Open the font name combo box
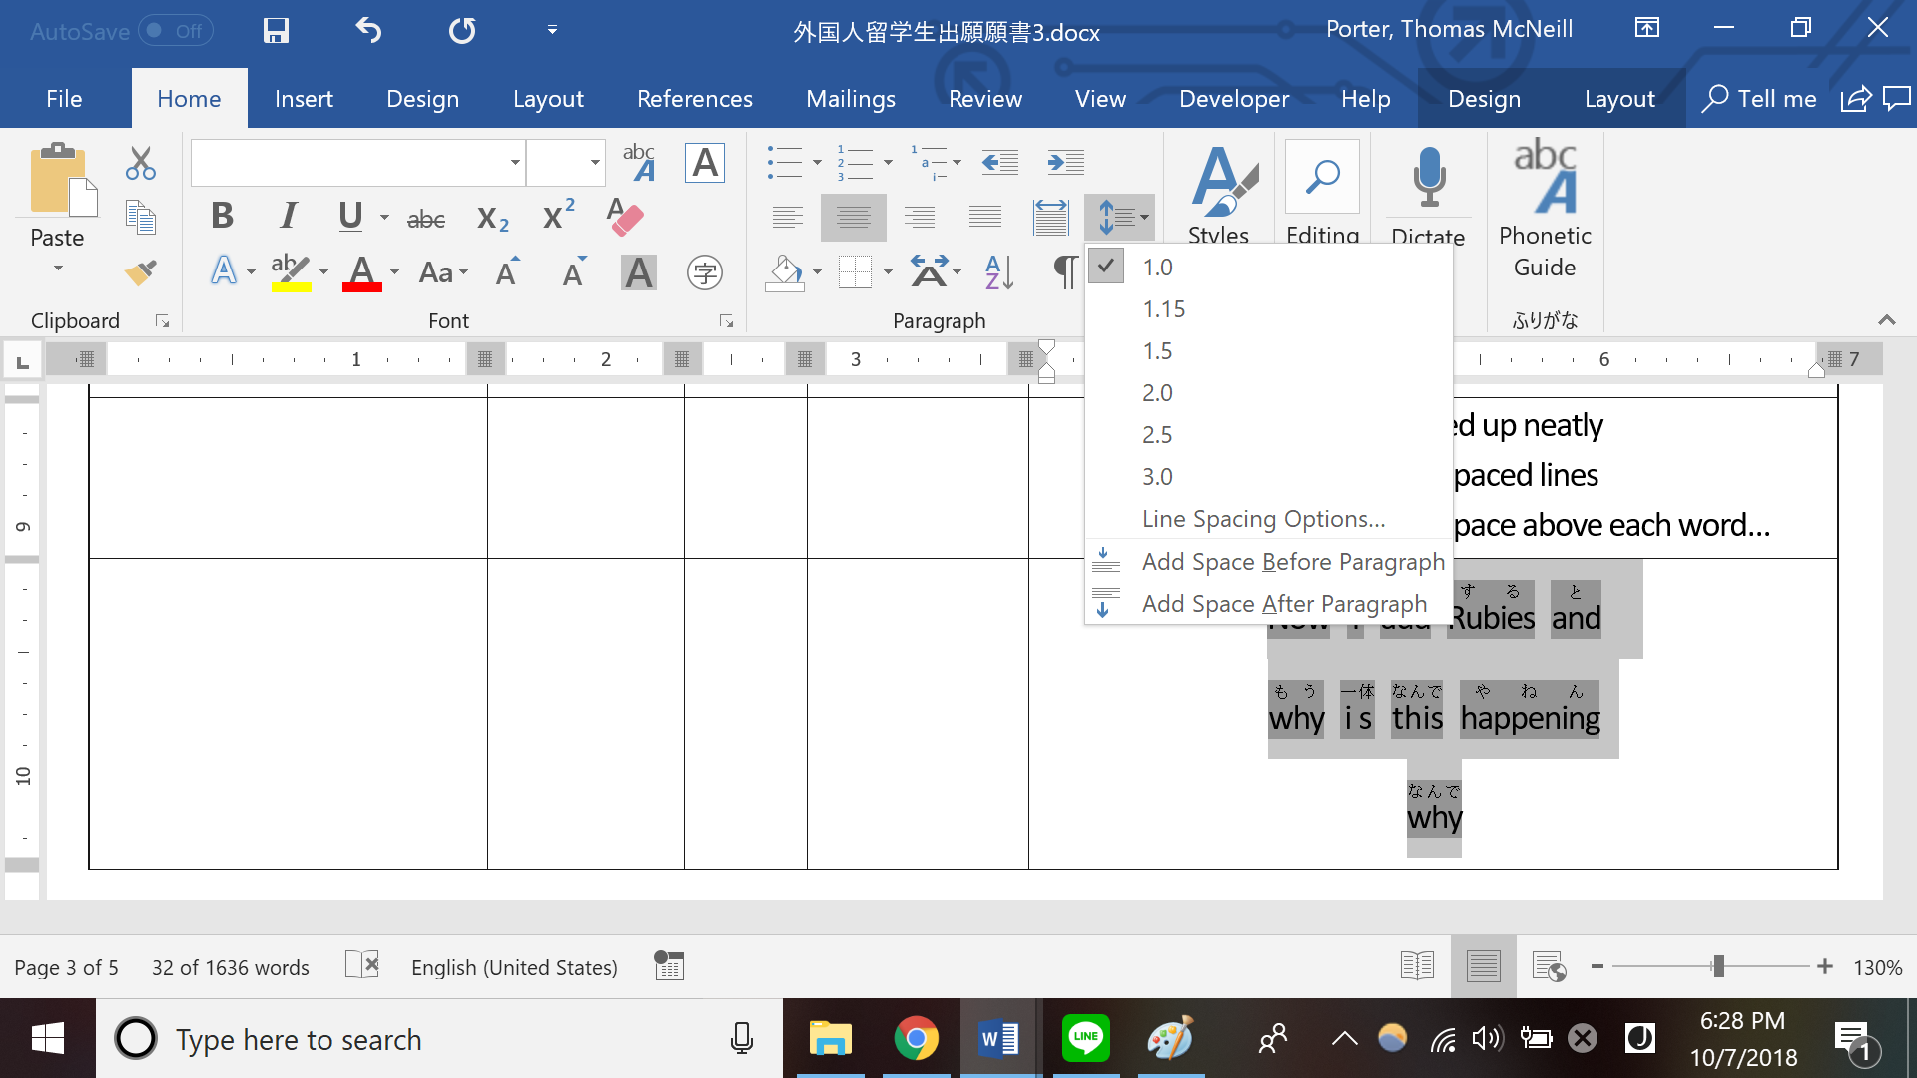The image size is (1917, 1078). [357, 162]
